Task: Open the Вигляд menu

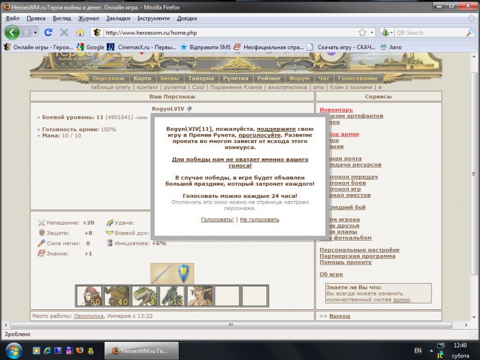Action: click(x=62, y=18)
